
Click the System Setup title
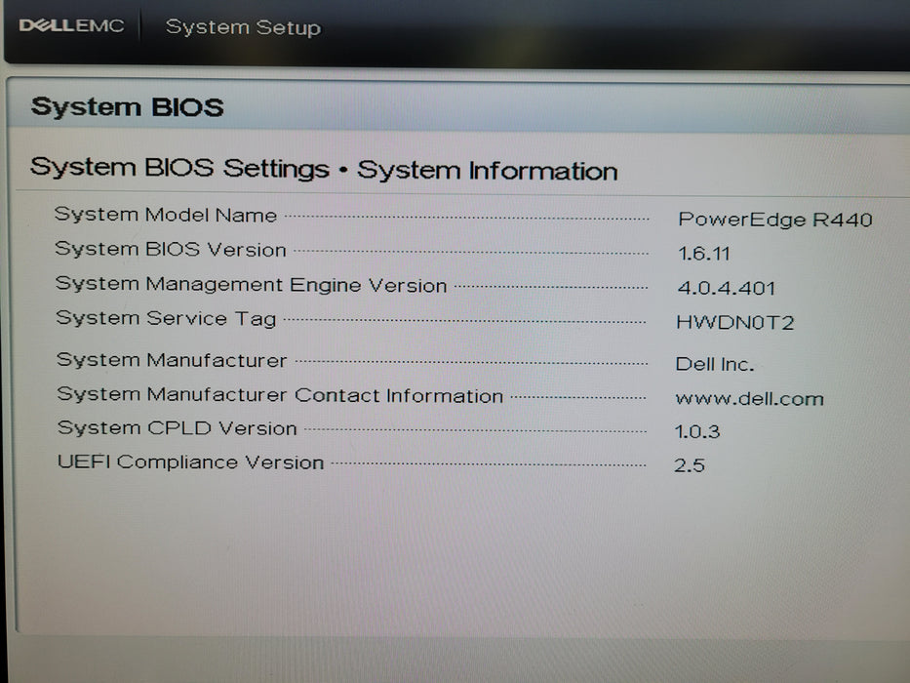pyautogui.click(x=243, y=27)
